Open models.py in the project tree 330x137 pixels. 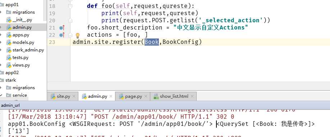click(x=23, y=42)
